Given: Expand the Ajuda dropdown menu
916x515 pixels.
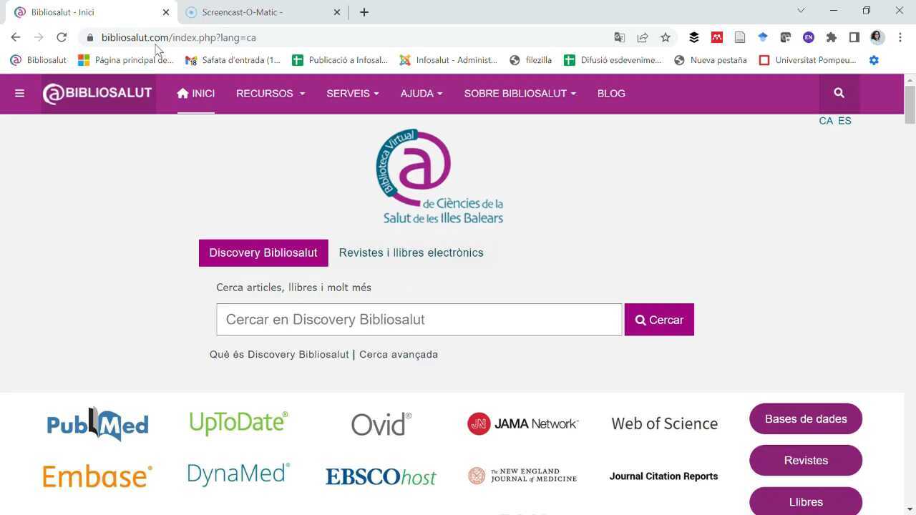Looking at the screenshot, I should (x=422, y=94).
